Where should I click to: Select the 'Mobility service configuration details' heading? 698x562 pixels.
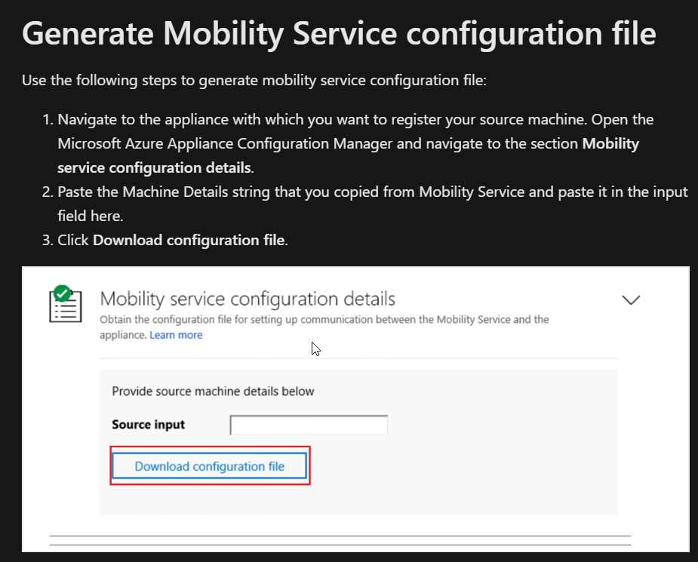[248, 299]
